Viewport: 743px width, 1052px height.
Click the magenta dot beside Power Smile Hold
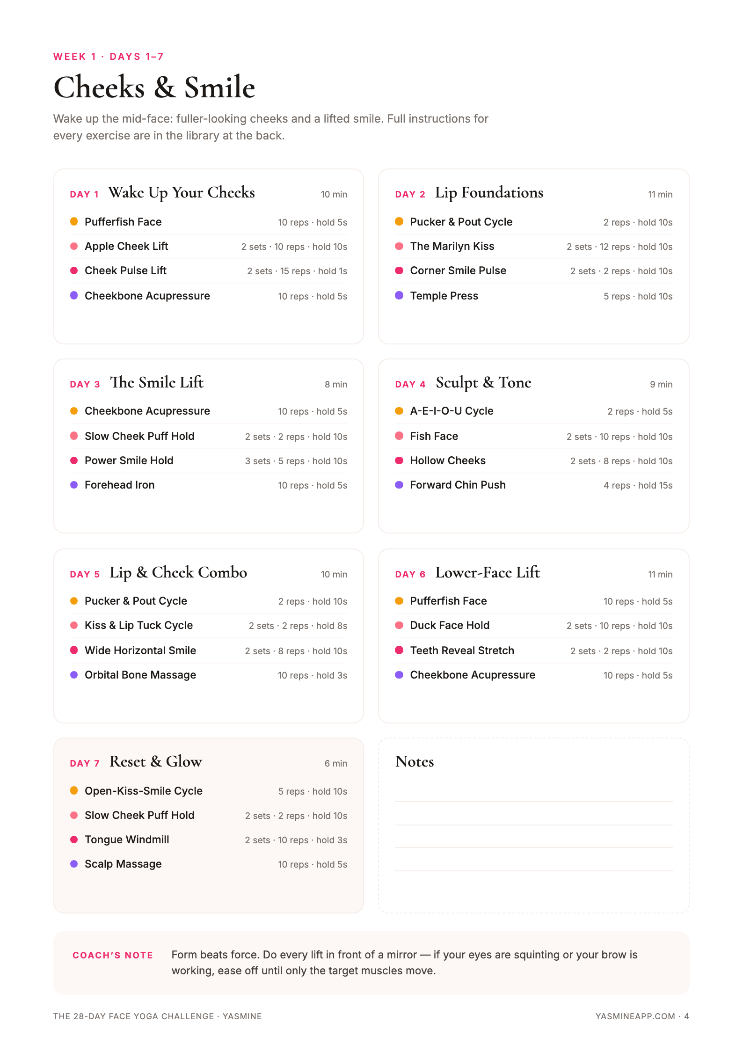click(x=74, y=460)
